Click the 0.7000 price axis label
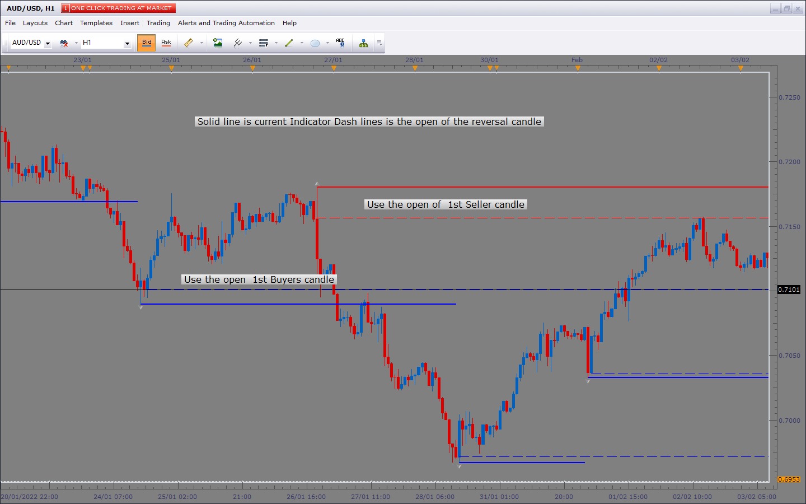Image resolution: width=806 pixels, height=504 pixels. (790, 421)
